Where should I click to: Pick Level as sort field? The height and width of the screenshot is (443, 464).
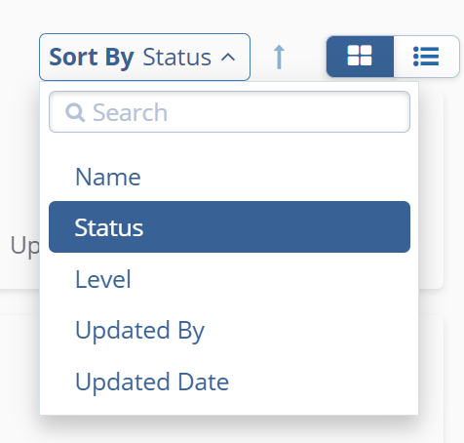pos(229,279)
